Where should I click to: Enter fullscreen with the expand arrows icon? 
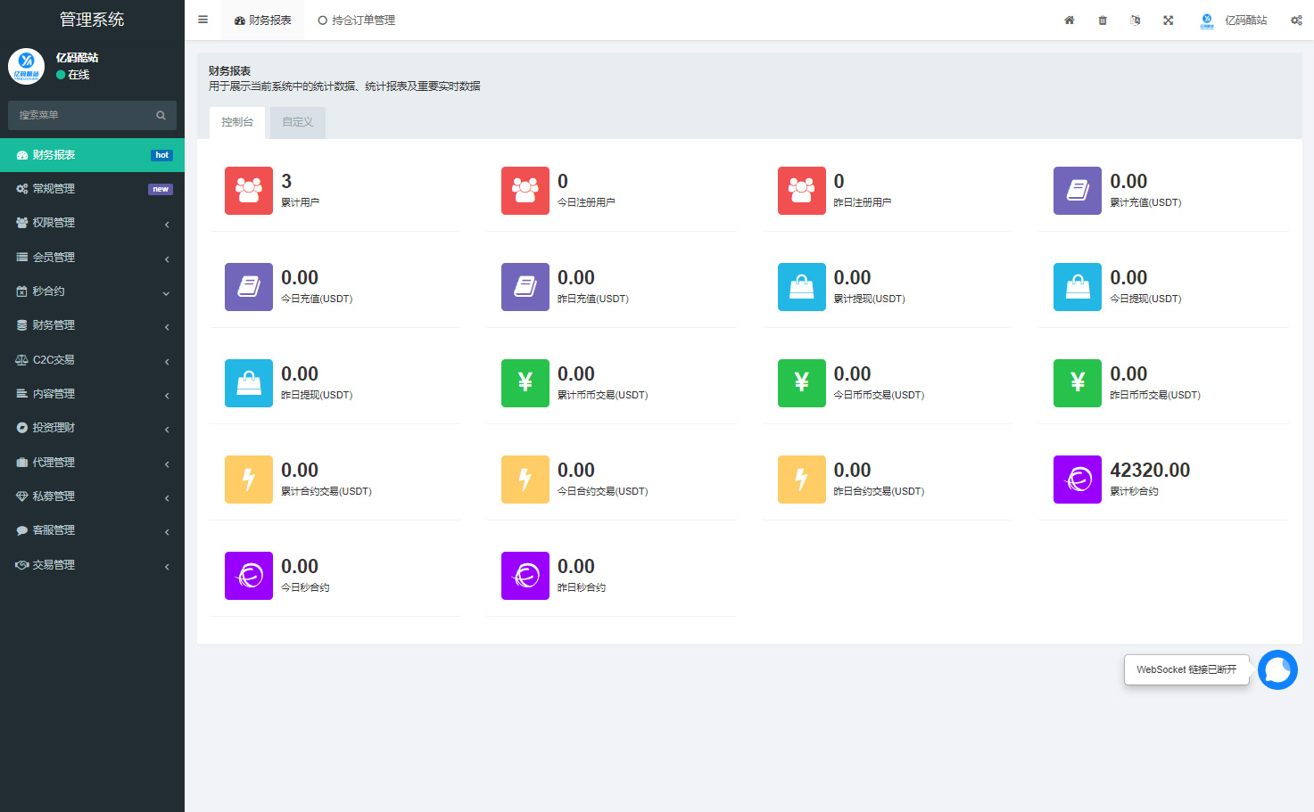[1168, 21]
